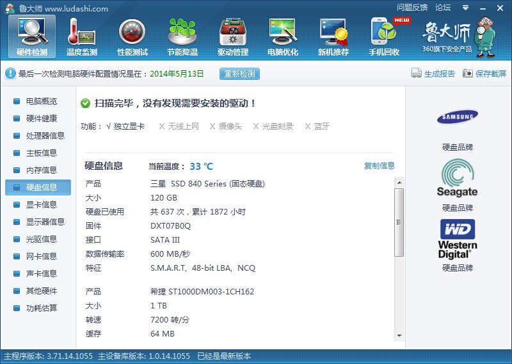512x364 pixels.
Task: Open the 问题反馈 feedback link
Action: pyautogui.click(x=412, y=8)
